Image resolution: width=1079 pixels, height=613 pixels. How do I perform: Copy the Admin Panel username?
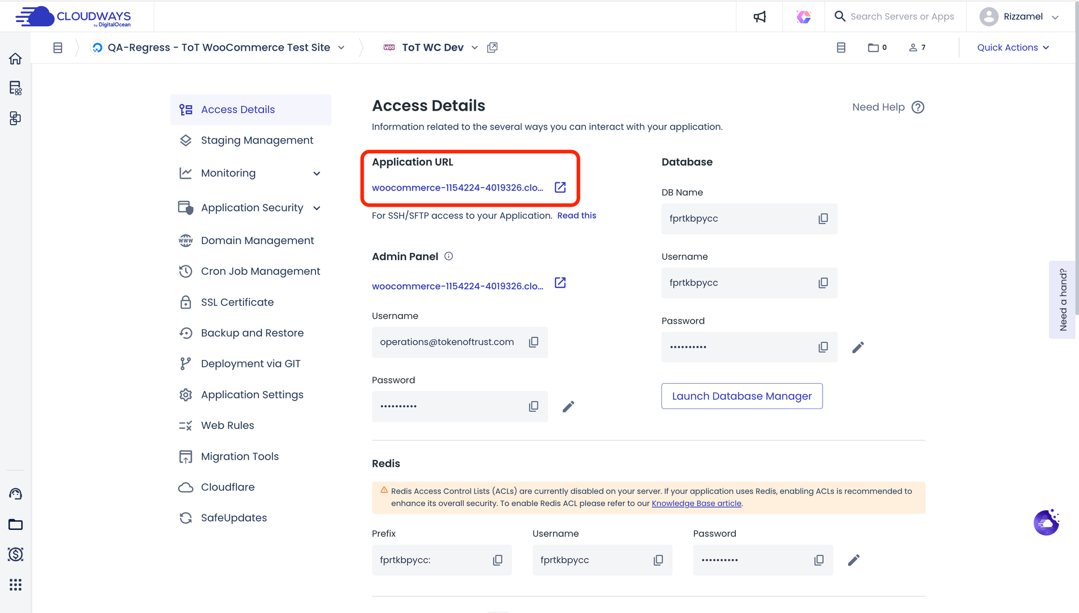click(x=533, y=342)
